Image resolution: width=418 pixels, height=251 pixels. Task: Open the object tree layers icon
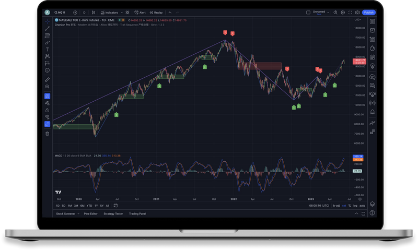click(373, 204)
